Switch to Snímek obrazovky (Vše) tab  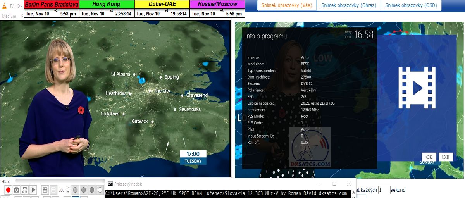tap(287, 5)
